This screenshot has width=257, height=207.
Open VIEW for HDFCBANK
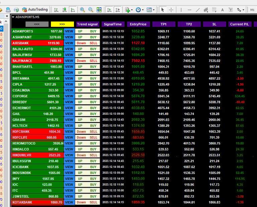tap(69, 131)
